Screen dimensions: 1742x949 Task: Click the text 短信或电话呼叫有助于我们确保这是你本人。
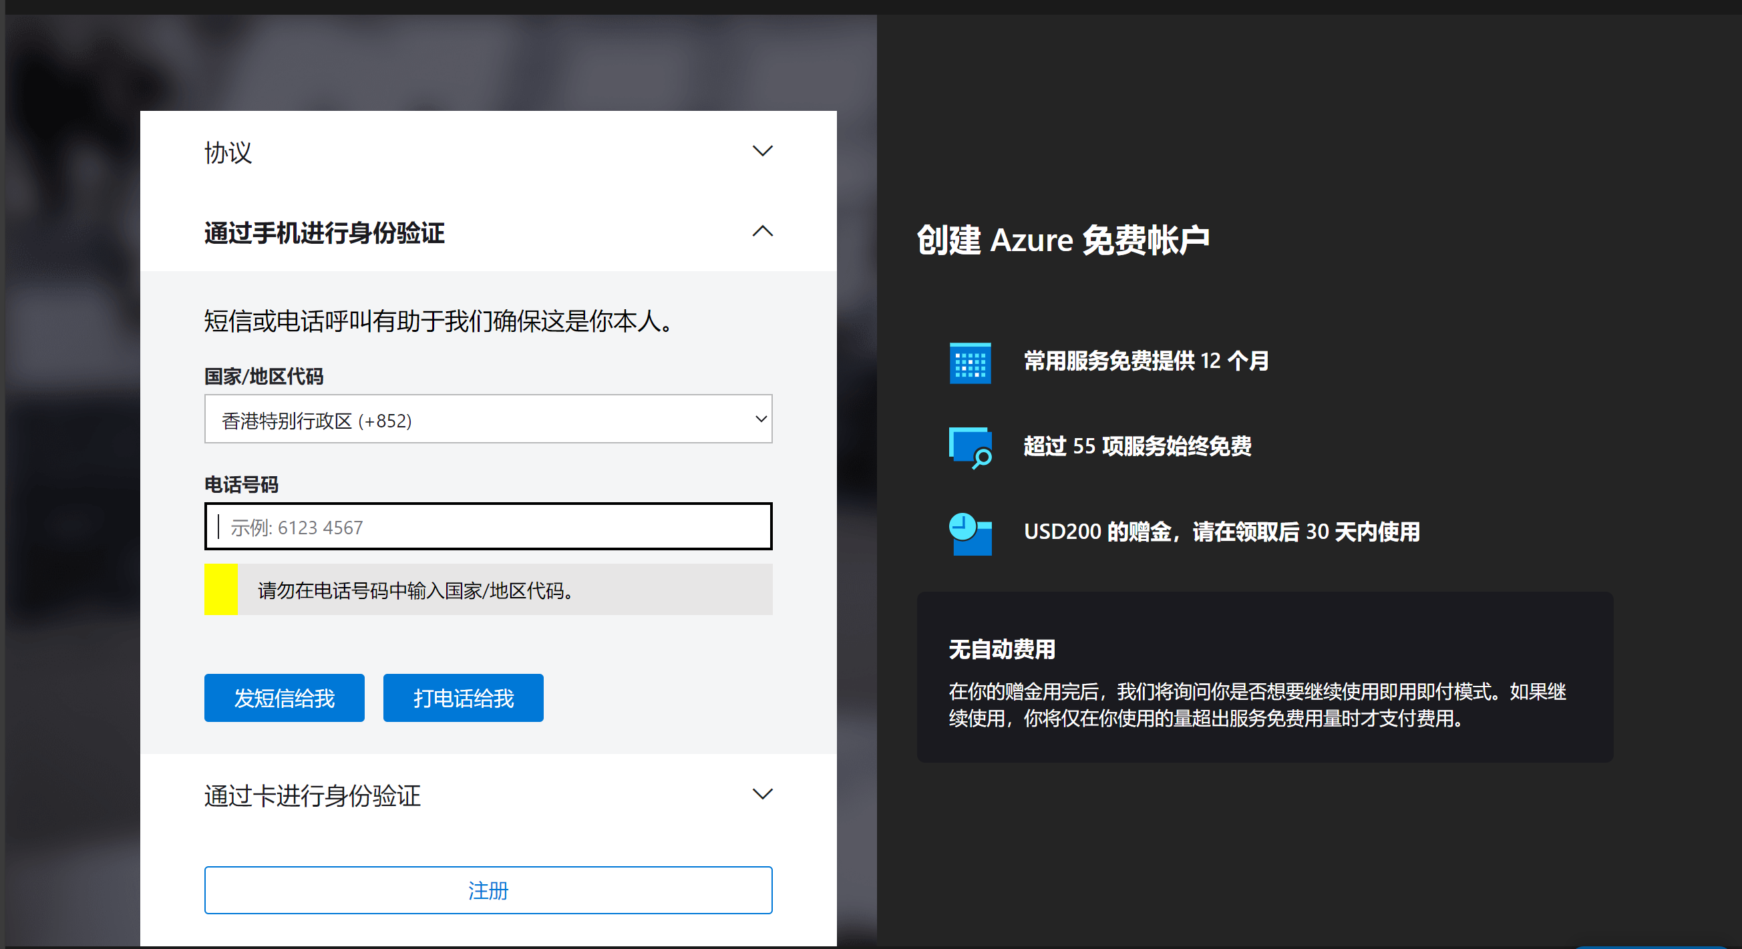439,321
